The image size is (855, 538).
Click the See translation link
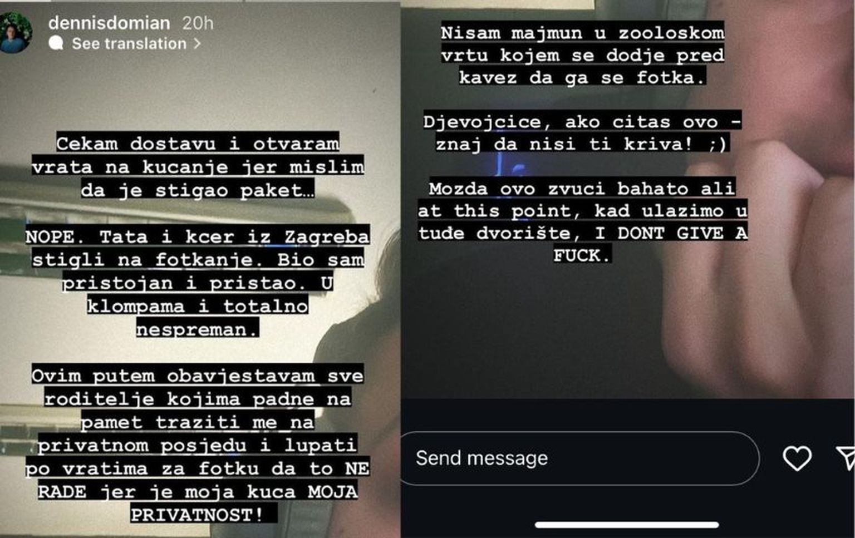tap(129, 43)
